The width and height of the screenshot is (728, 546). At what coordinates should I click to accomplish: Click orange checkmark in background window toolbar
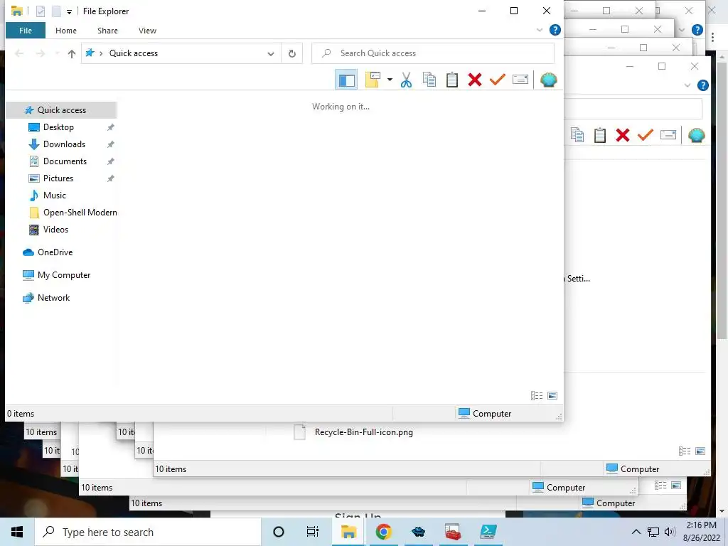[646, 135]
